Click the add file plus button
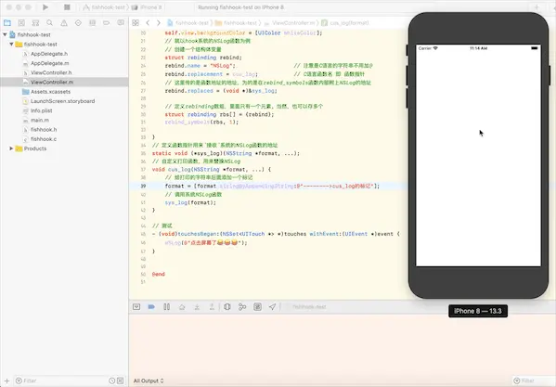Image resolution: width=556 pixels, height=387 pixels. click(x=6, y=381)
